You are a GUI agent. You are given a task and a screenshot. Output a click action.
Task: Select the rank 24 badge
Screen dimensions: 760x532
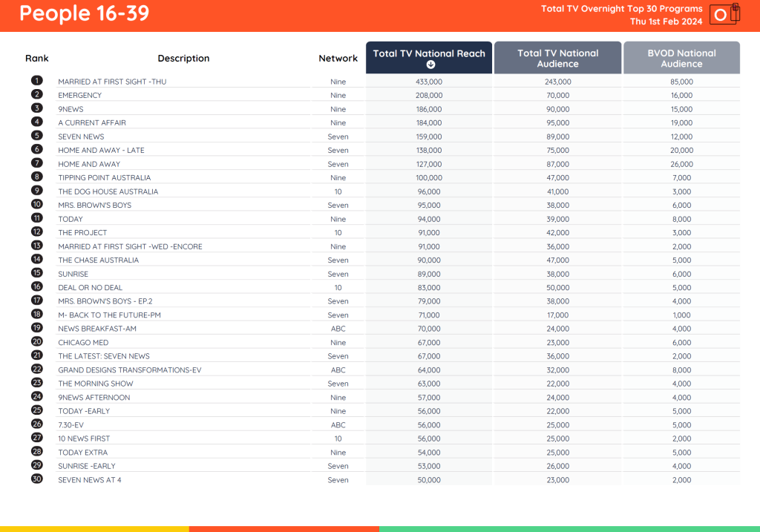(36, 397)
